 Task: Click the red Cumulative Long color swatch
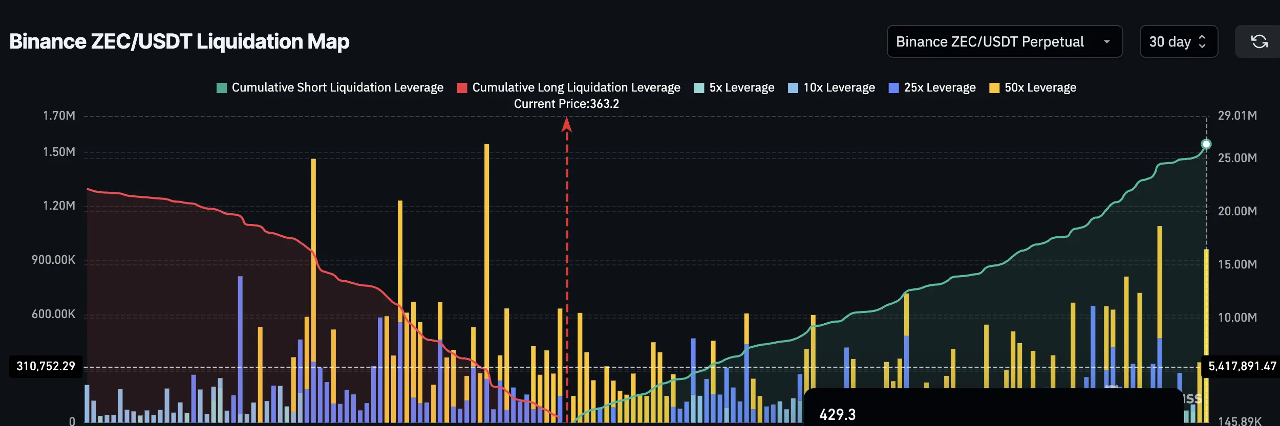click(x=462, y=88)
